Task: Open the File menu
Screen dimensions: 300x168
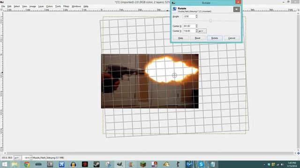Action: pyautogui.click(x=3, y=6)
